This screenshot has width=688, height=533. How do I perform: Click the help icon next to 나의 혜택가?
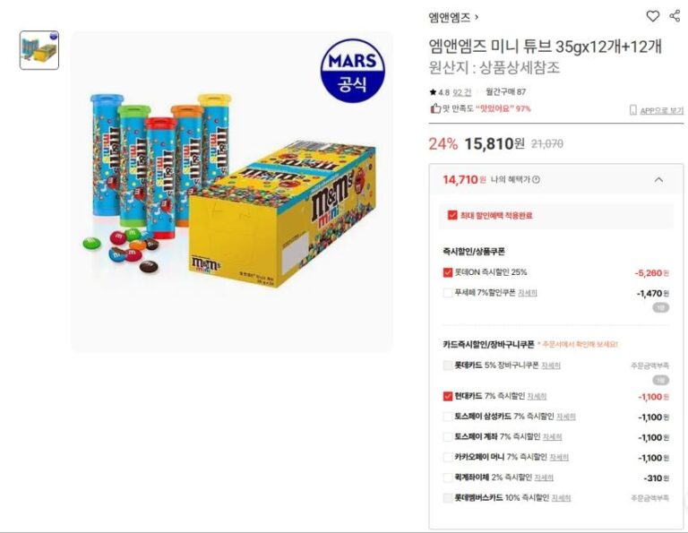pyautogui.click(x=536, y=180)
